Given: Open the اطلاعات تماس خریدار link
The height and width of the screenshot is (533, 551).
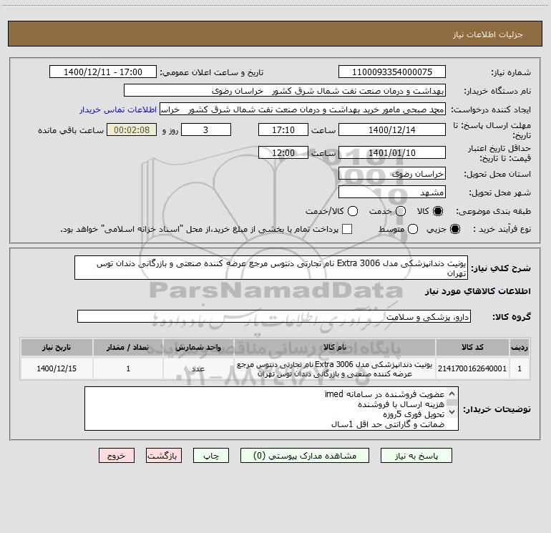Looking at the screenshot, I should point(118,109).
